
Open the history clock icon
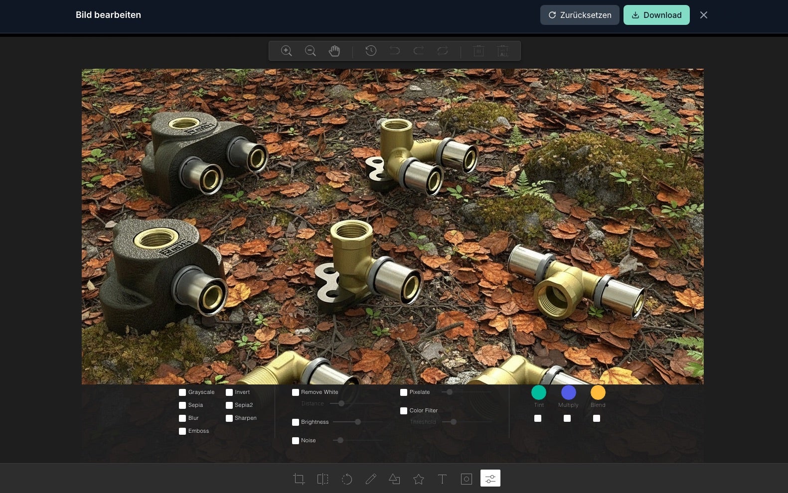point(371,51)
